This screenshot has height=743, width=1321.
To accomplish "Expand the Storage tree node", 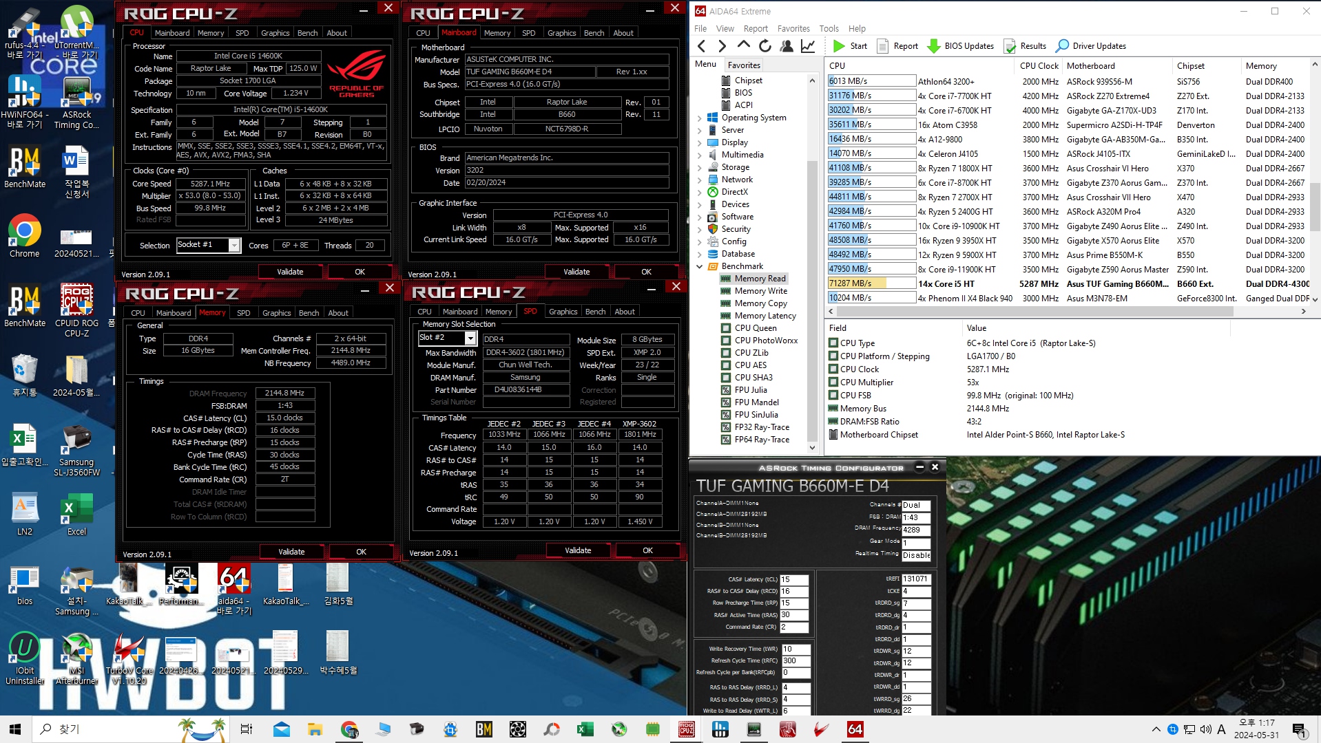I will [x=699, y=167].
